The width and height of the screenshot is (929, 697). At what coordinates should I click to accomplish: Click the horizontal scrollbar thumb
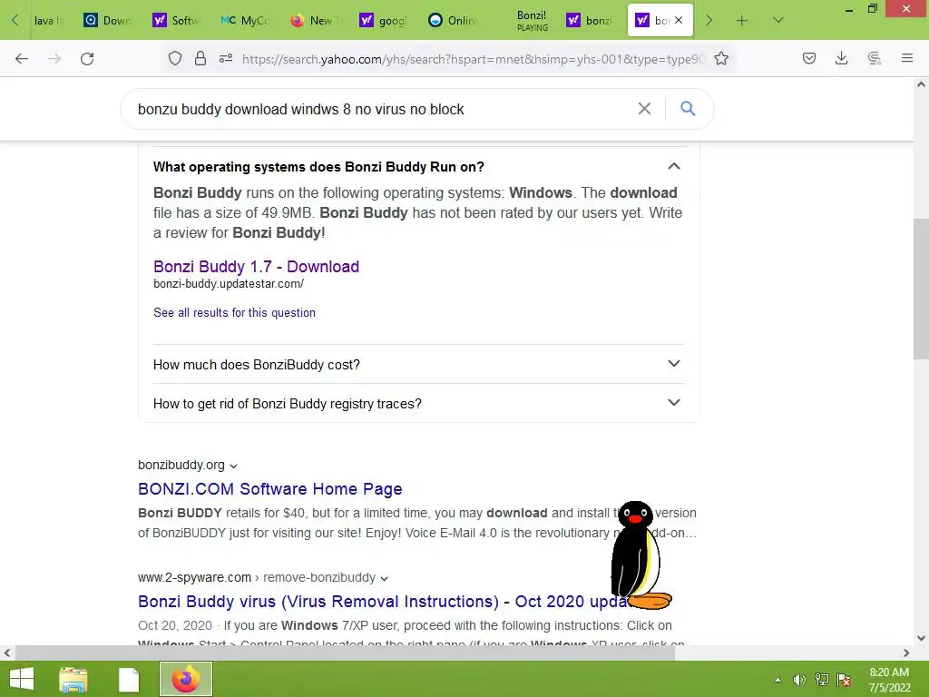pos(345,653)
